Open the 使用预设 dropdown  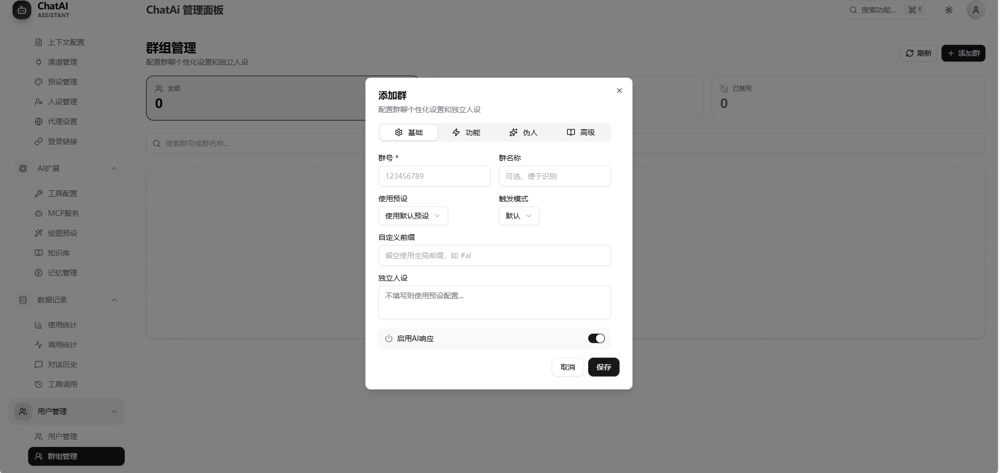(413, 215)
